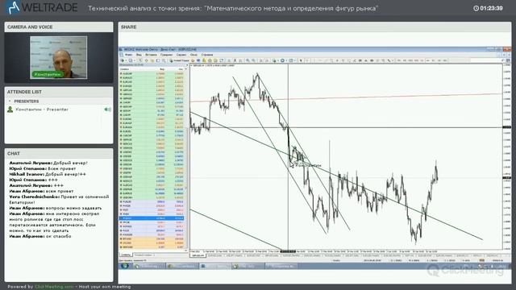Click the 'Vera Cherednichenko' chat message

pos(59,199)
